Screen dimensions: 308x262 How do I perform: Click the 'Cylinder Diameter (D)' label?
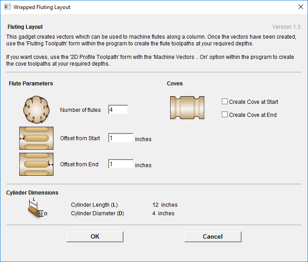click(x=97, y=213)
